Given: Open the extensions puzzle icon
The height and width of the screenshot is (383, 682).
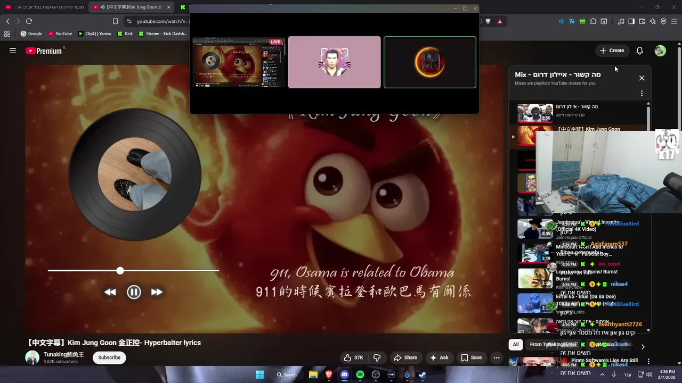Looking at the screenshot, I should [593, 21].
